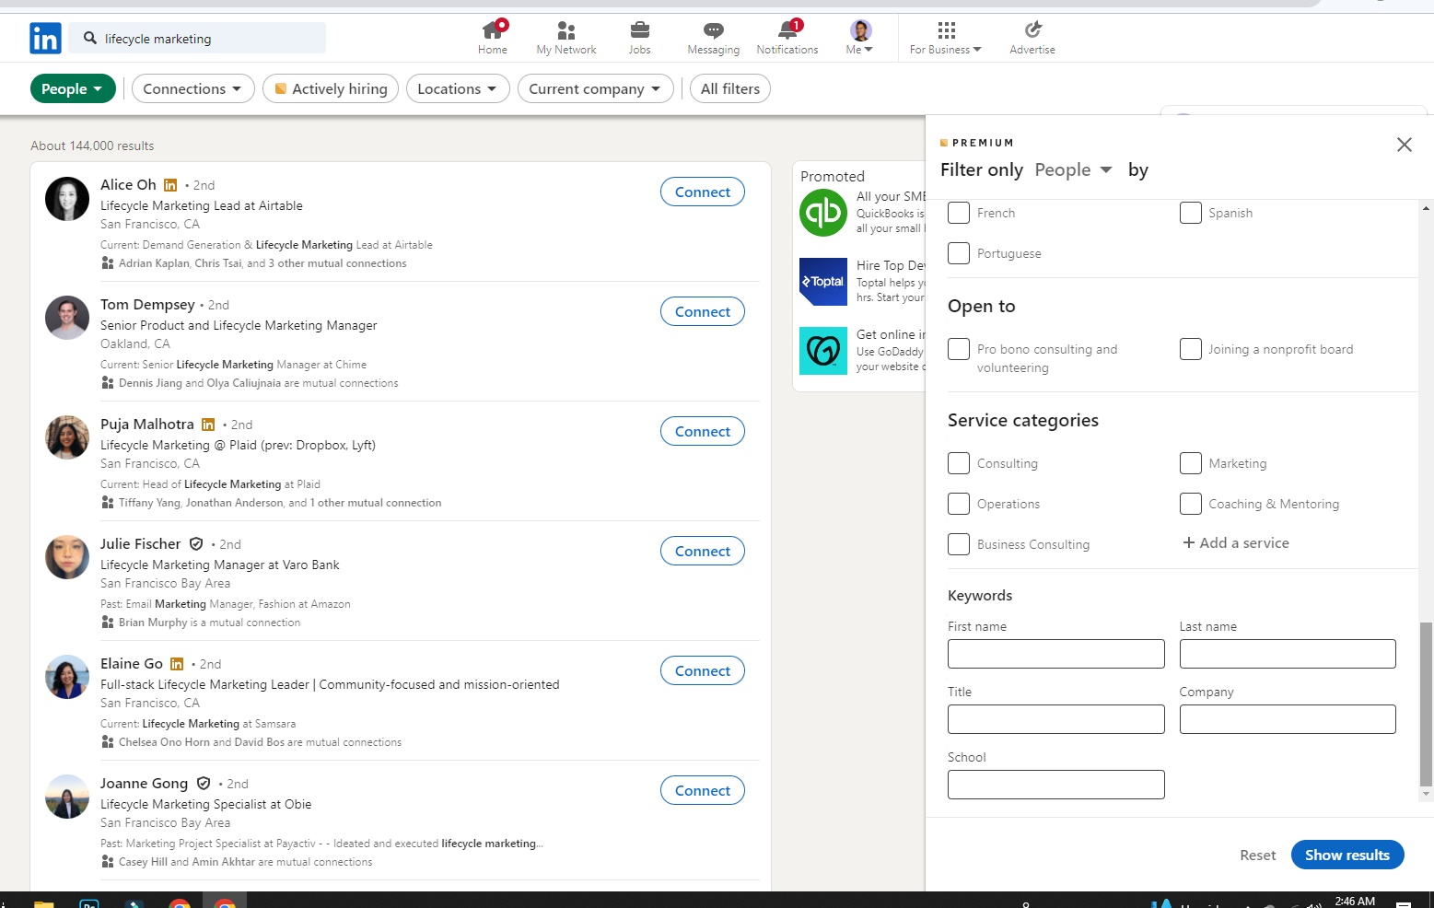Tick the Operations service category
This screenshot has width=1434, height=908.
point(959,504)
